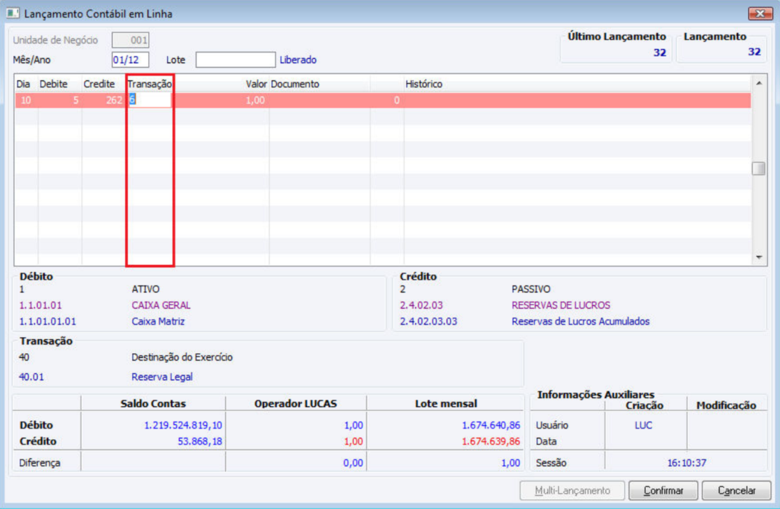780x509 pixels.
Task: Edit the Mês/Ano field 01/12
Action: (x=130, y=59)
